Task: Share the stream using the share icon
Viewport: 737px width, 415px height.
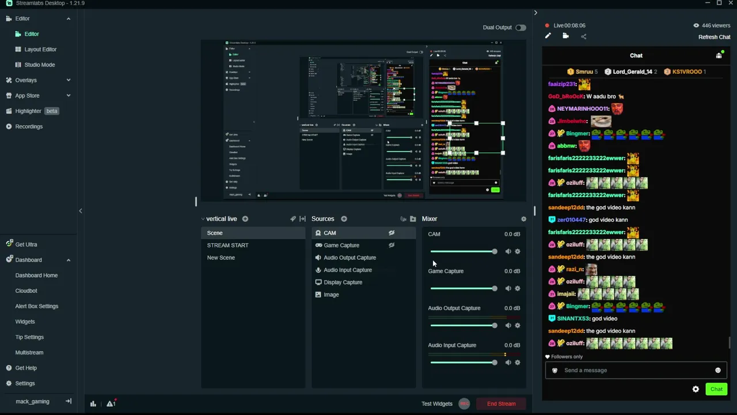Action: click(x=583, y=36)
